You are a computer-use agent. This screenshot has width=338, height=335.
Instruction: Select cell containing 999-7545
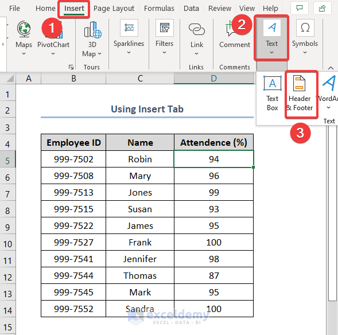(73, 292)
